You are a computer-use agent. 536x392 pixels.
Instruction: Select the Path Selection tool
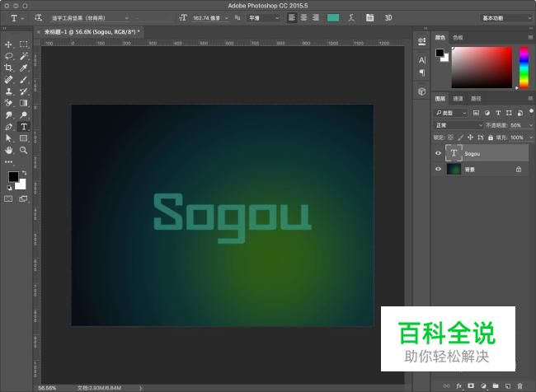click(x=8, y=138)
